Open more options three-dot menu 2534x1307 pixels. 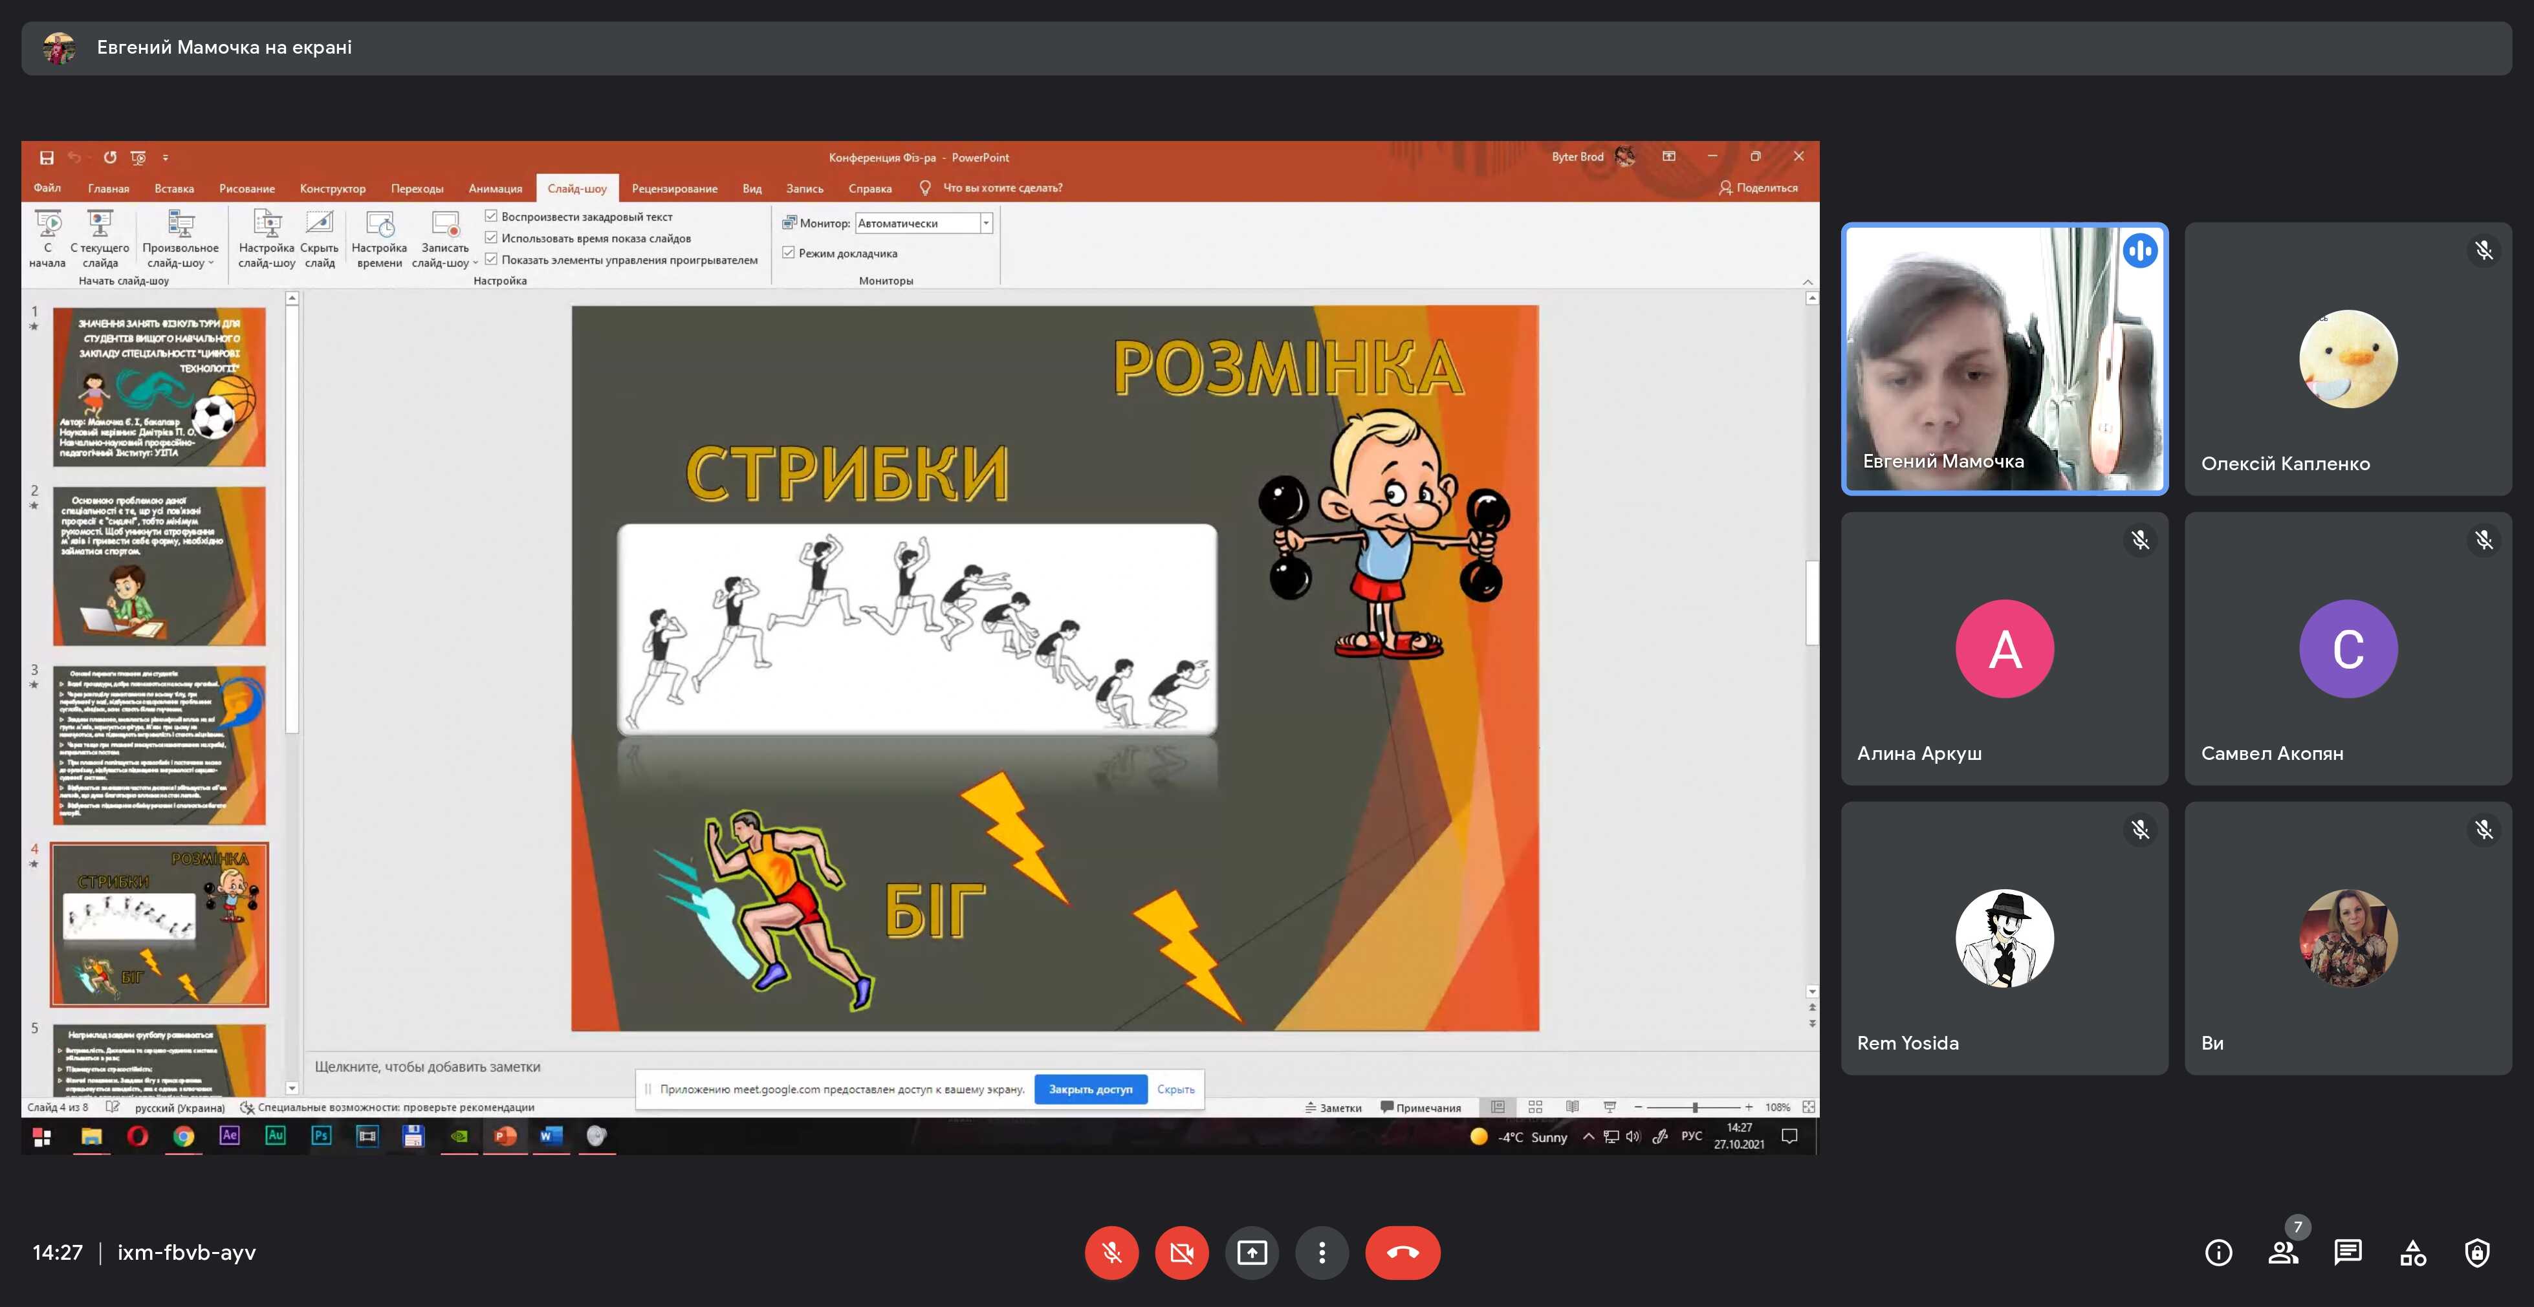click(1321, 1252)
